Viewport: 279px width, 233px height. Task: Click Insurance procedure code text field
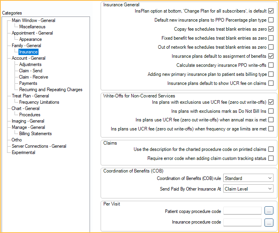pyautogui.click(x=242, y=222)
